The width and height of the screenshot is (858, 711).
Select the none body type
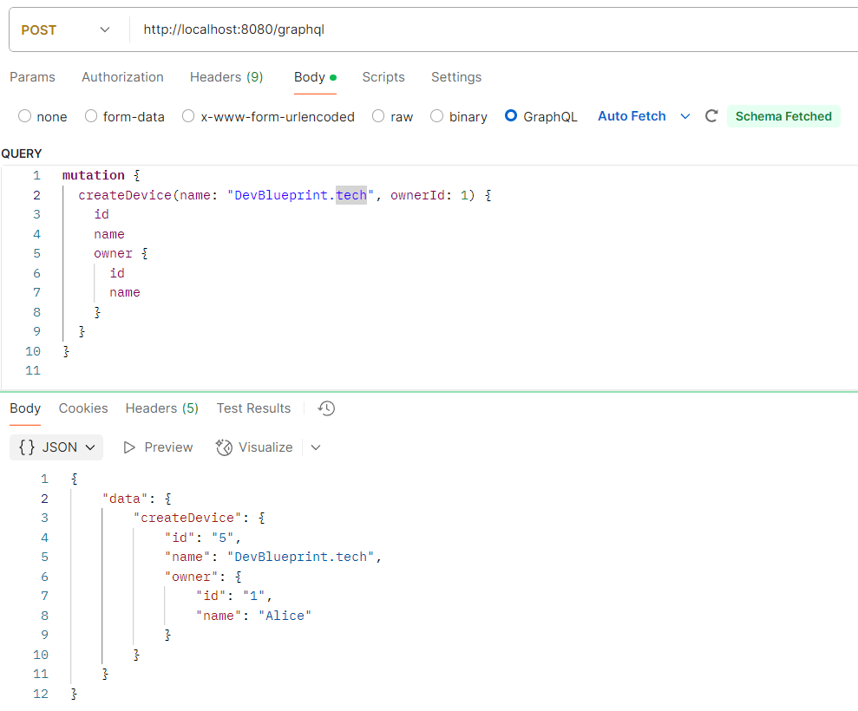coord(24,116)
